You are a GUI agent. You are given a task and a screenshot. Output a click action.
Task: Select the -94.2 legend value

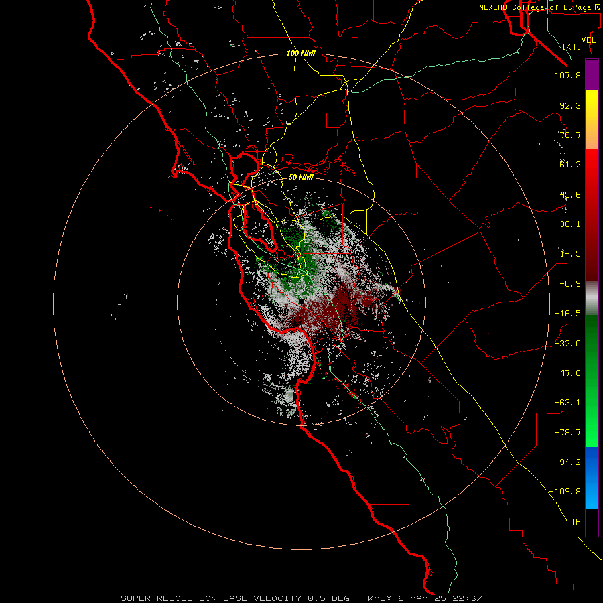click(x=567, y=462)
